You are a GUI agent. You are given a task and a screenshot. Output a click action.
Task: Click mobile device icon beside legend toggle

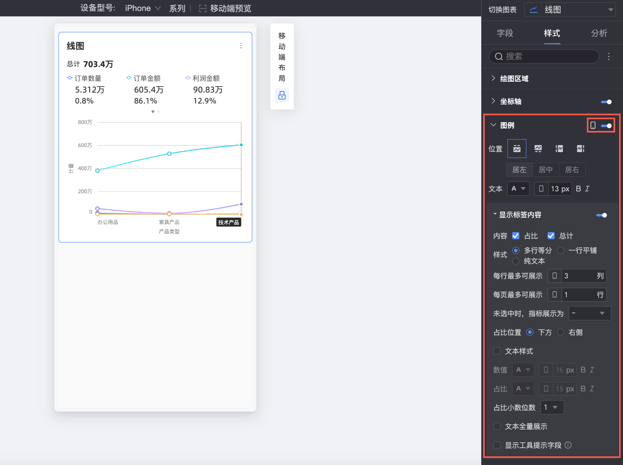coord(593,125)
